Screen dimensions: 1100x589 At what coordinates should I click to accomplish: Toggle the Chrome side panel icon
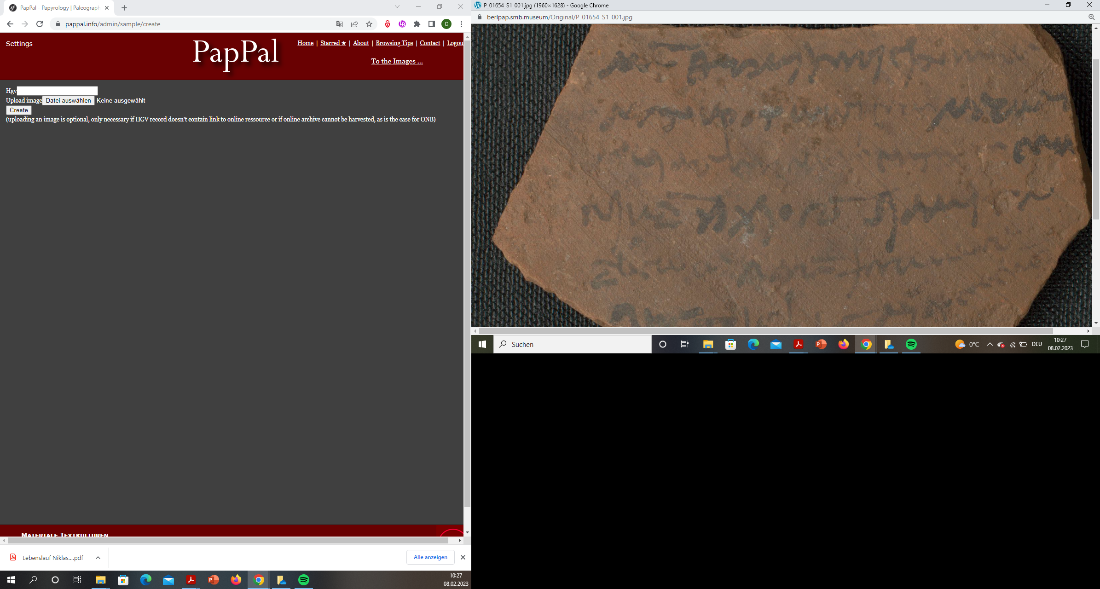(x=432, y=24)
